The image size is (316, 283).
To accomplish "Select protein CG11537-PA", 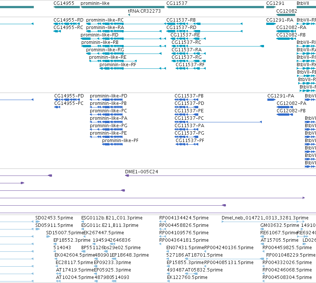I will (186, 129).
